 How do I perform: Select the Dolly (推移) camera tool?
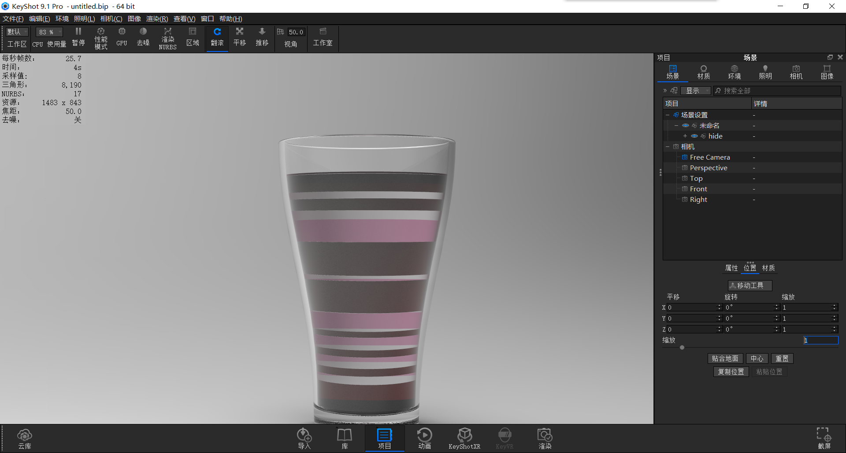click(262, 37)
